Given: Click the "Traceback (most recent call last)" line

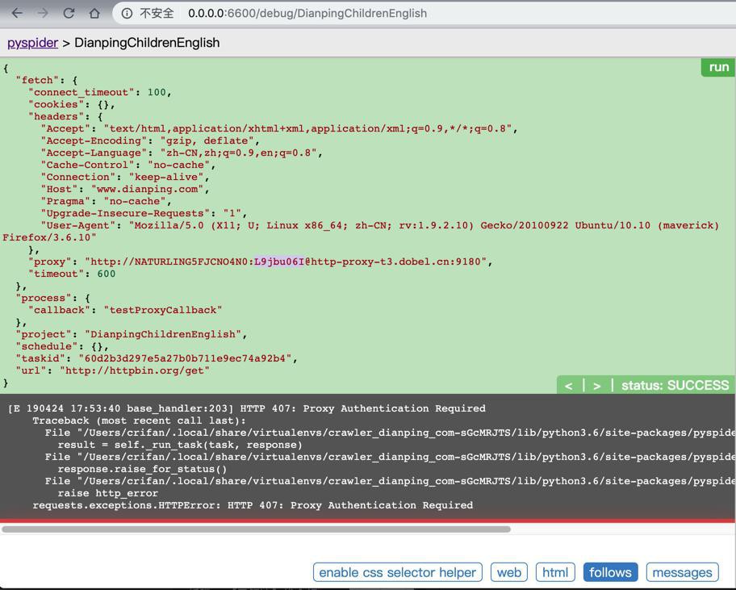Looking at the screenshot, I should tap(139, 421).
